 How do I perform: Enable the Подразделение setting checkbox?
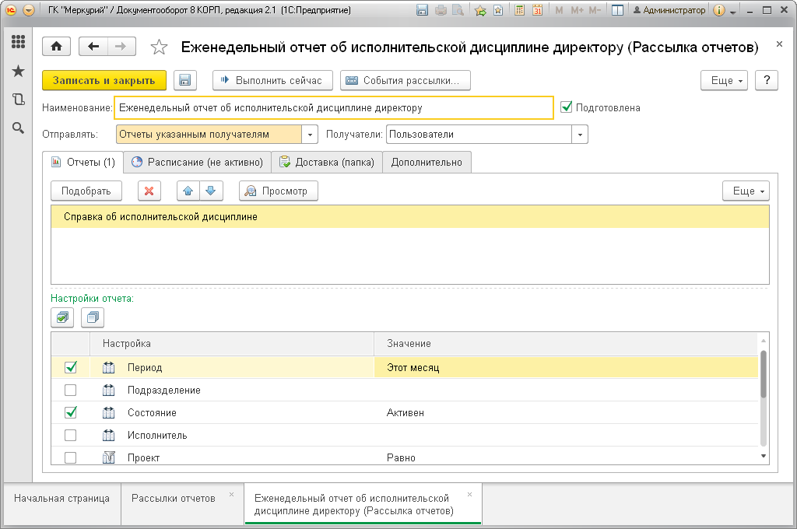pyautogui.click(x=71, y=390)
